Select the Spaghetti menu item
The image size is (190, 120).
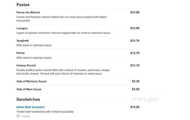click(23, 41)
